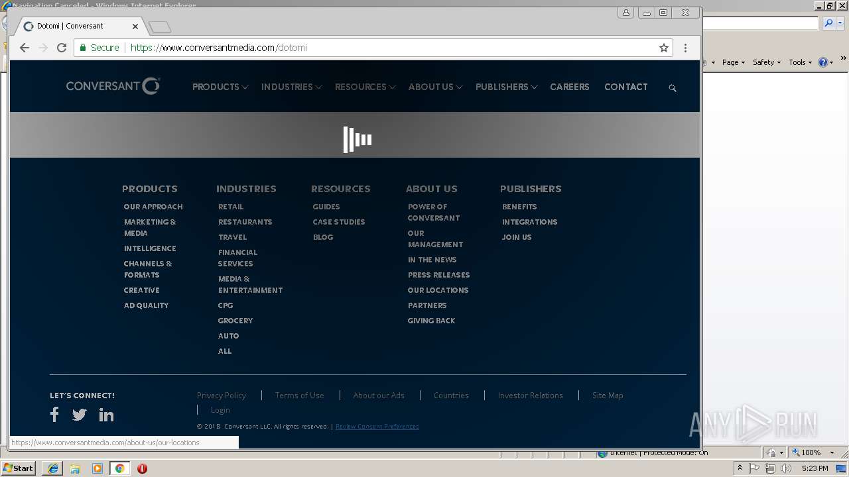
Task: Click the 5:23 PM taskbar clock
Action: click(x=815, y=468)
